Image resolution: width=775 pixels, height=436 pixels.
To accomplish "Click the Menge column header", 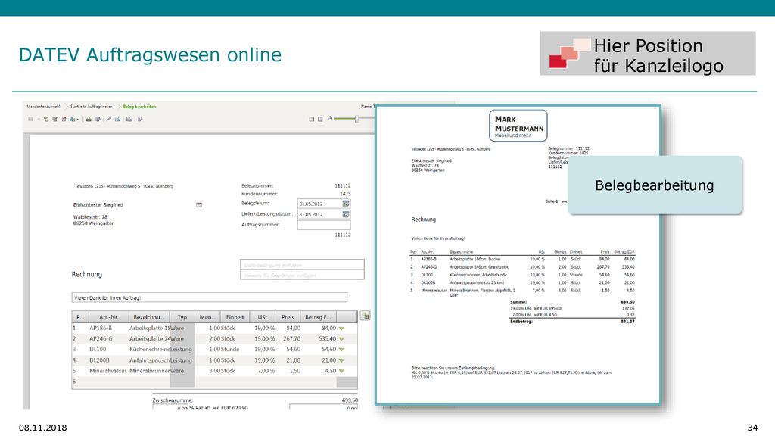I will (x=207, y=317).
